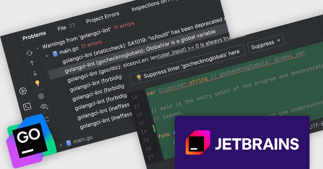Click the 'func' keyword in the editor
323x169 pixels.
point(164,135)
